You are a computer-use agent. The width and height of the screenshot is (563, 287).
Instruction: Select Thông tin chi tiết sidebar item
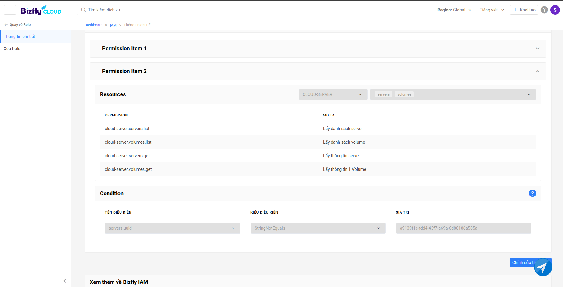[19, 37]
